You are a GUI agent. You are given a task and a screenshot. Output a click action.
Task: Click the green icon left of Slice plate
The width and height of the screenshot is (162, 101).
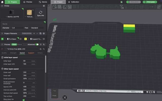click(121, 2)
